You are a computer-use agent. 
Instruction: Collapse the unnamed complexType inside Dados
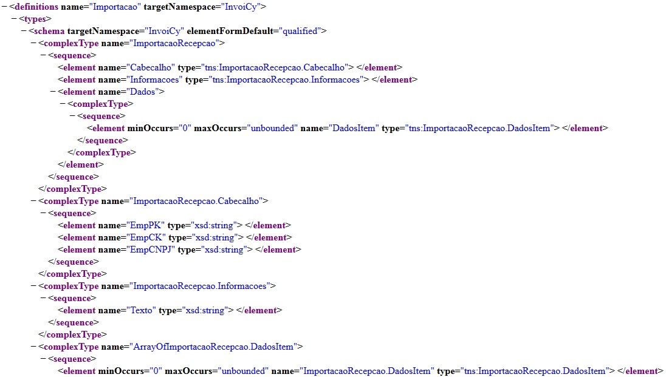pos(63,104)
